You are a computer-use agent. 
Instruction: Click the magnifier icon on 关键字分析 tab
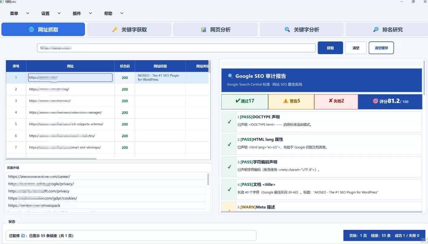(x=287, y=30)
